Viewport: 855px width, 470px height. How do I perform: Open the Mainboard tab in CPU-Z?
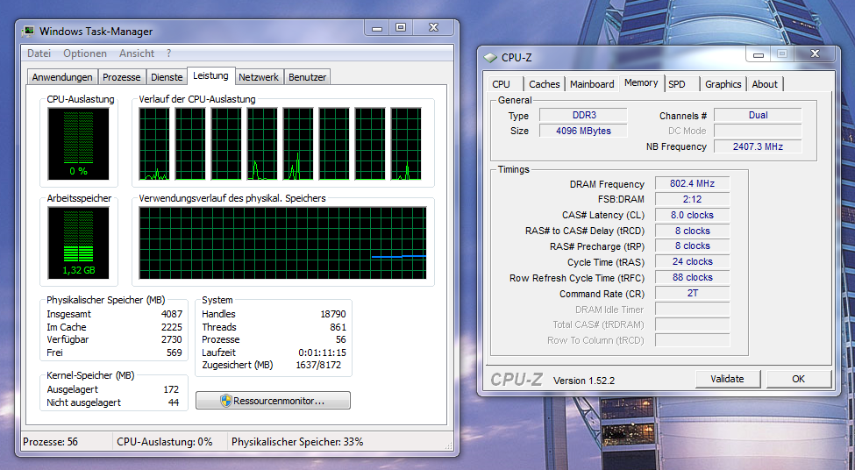click(592, 84)
